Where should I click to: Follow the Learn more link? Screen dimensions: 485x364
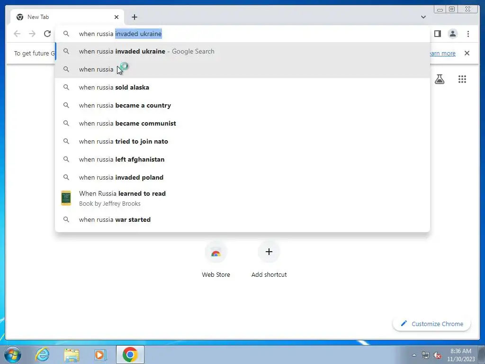(442, 53)
